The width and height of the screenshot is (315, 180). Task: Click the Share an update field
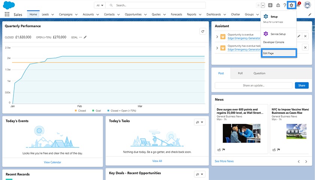click(x=253, y=85)
